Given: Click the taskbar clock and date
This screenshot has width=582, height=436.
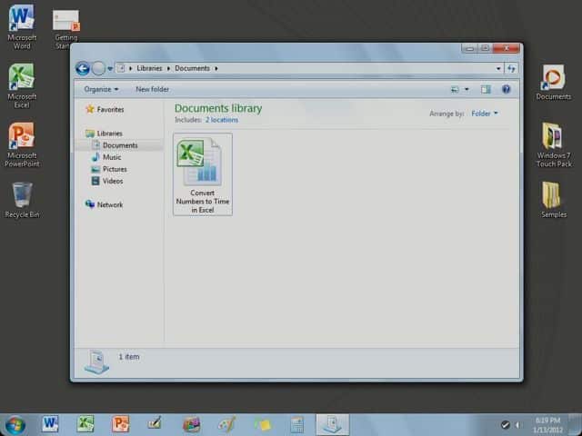Looking at the screenshot, I should [547, 425].
